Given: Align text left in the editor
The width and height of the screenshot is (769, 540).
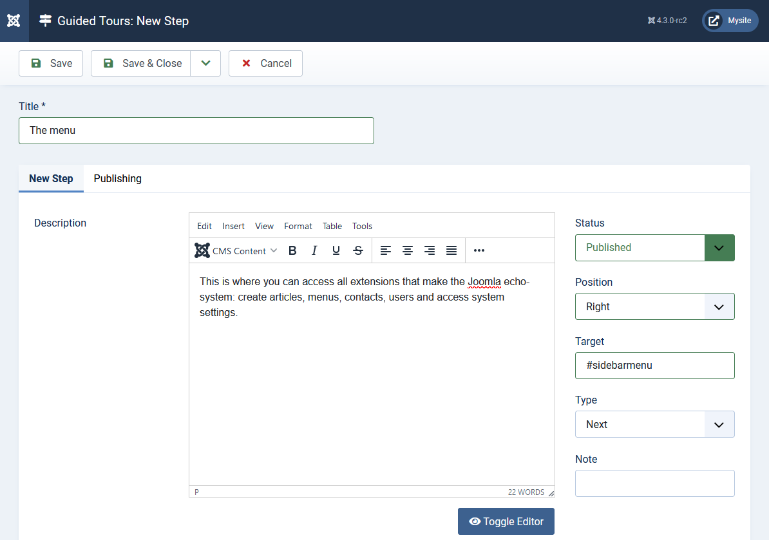Looking at the screenshot, I should click(386, 251).
